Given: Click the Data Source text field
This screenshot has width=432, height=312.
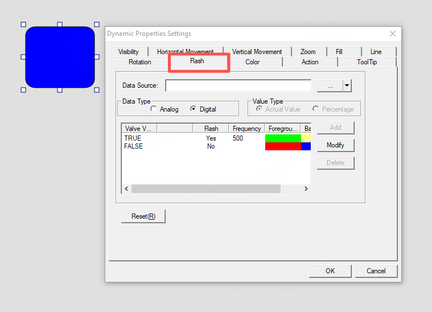Looking at the screenshot, I should tap(238, 85).
